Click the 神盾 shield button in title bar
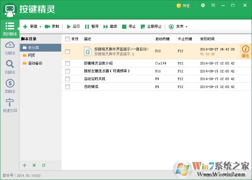This screenshot has height=180, width=252. [184, 6]
